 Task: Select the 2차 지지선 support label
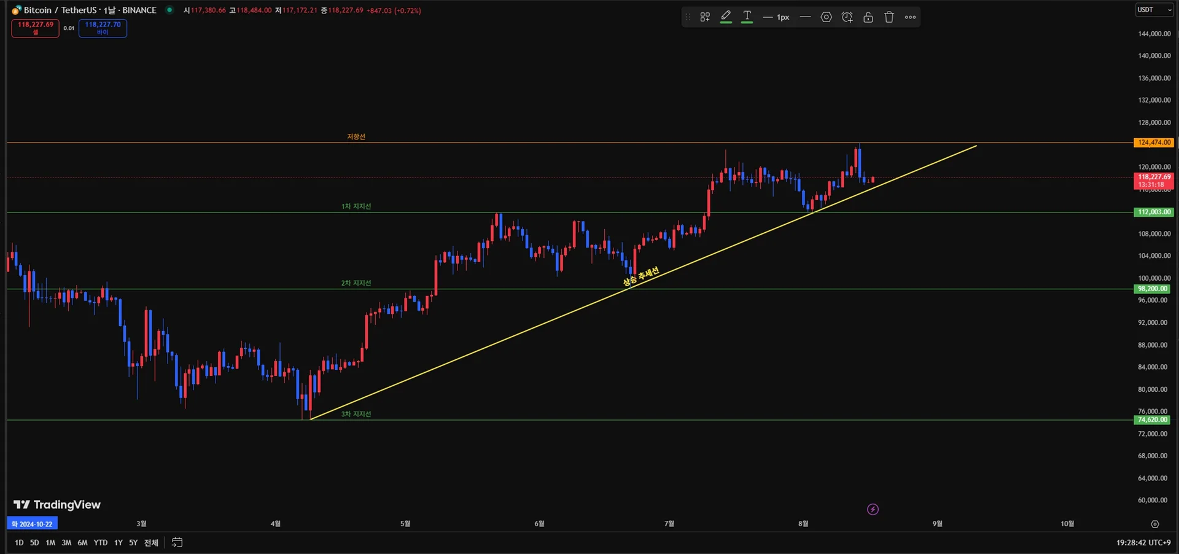[x=356, y=283]
